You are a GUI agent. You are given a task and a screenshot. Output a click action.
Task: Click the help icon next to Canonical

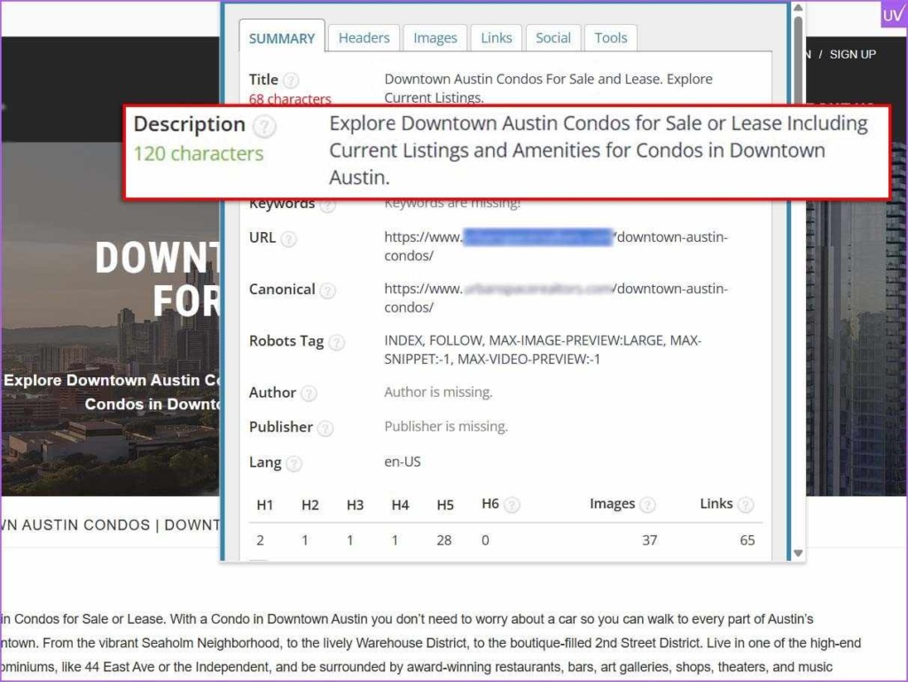328,291
